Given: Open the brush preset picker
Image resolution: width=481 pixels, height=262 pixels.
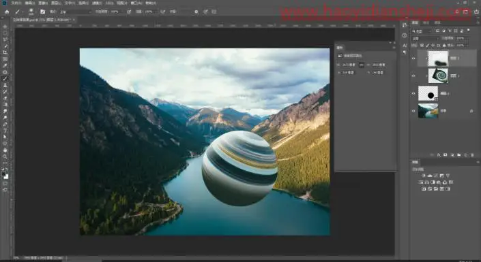Looking at the screenshot, I should coord(31,12).
